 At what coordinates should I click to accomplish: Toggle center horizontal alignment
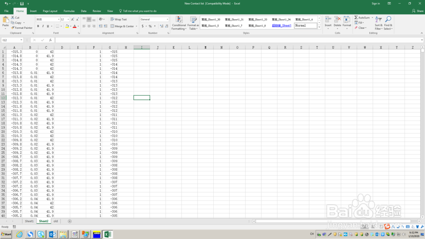[89, 26]
